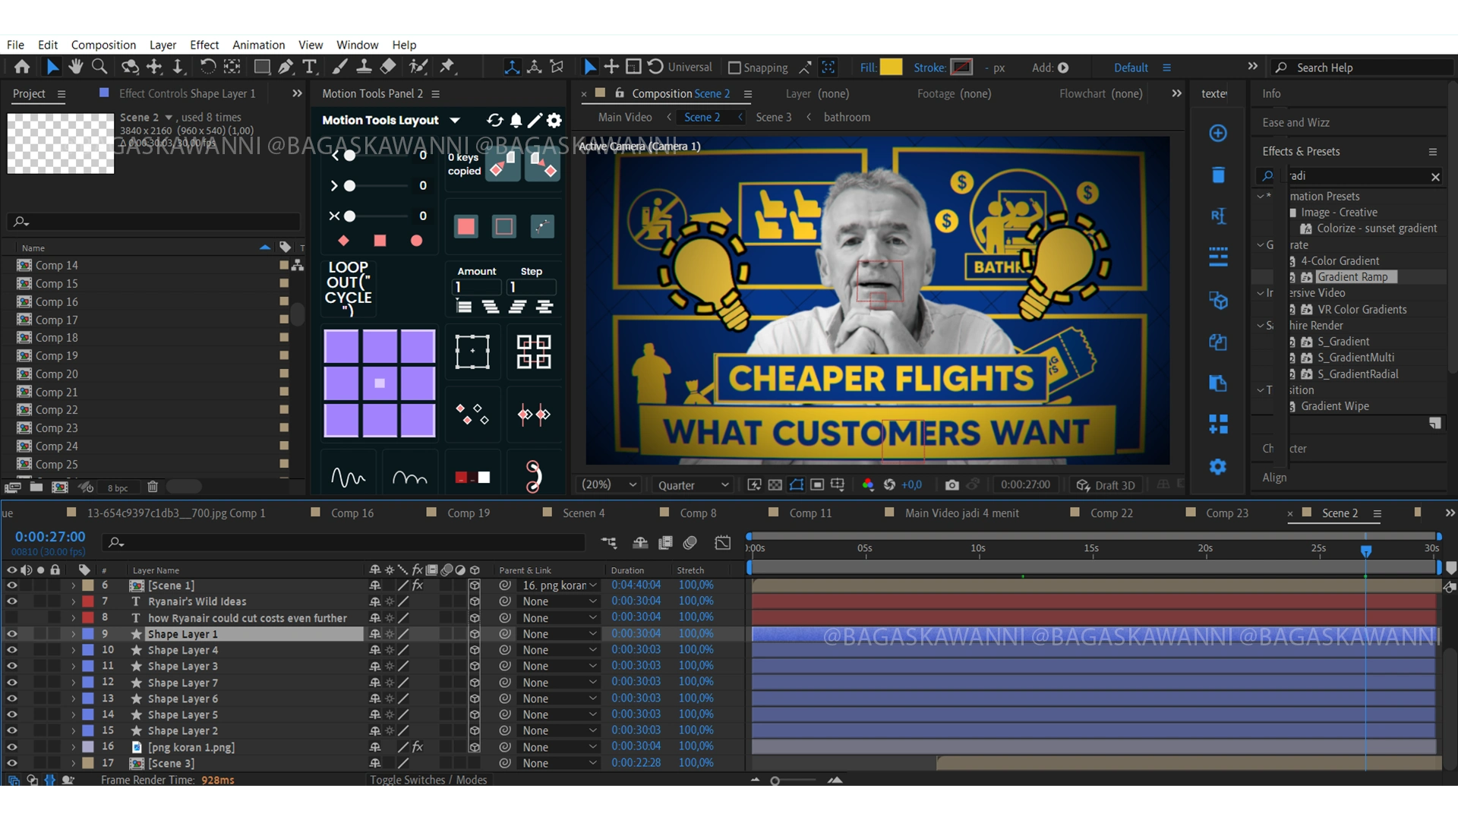The height and width of the screenshot is (820, 1458).
Task: Click the blue gear icon in sidebar
Action: [x=1218, y=466]
